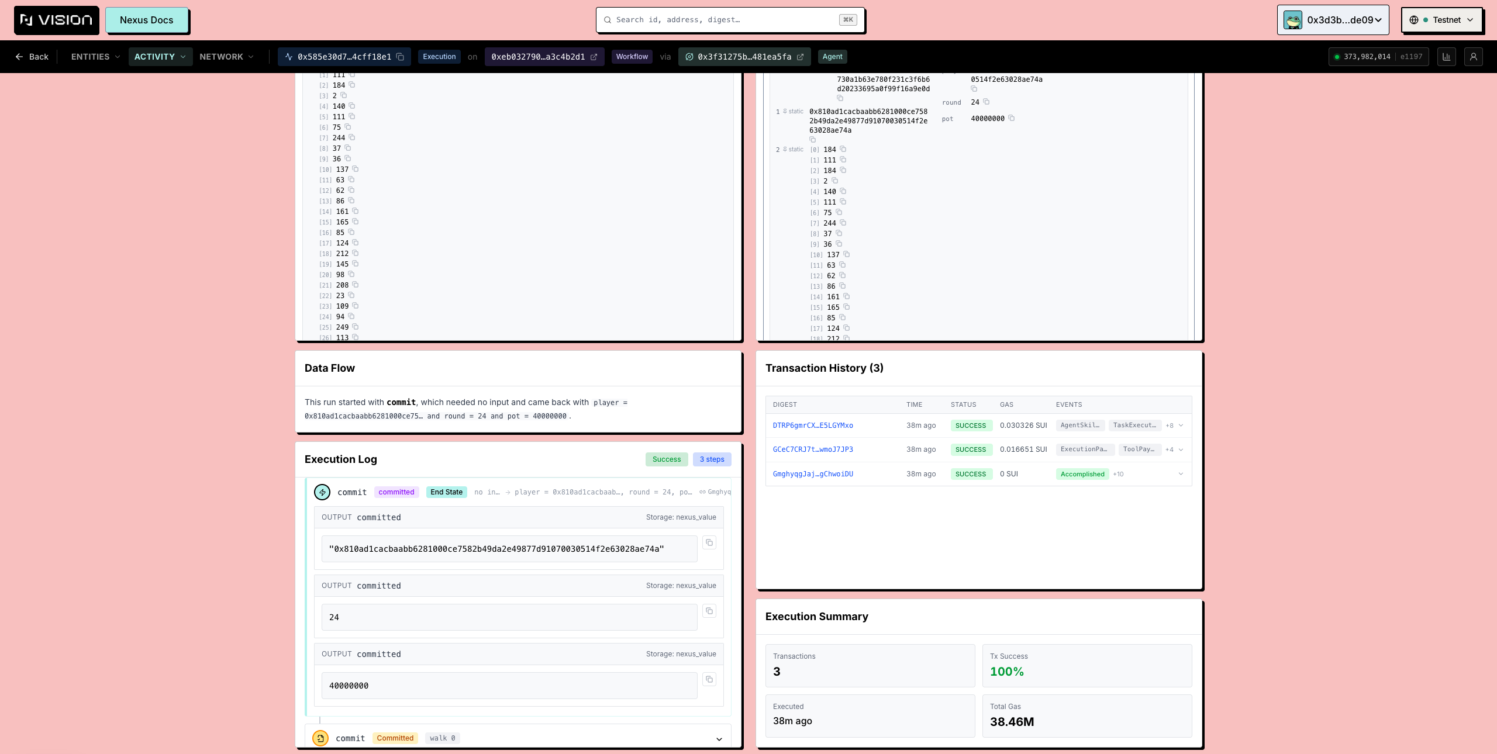
Task: Click the End State tag
Action: [446, 492]
